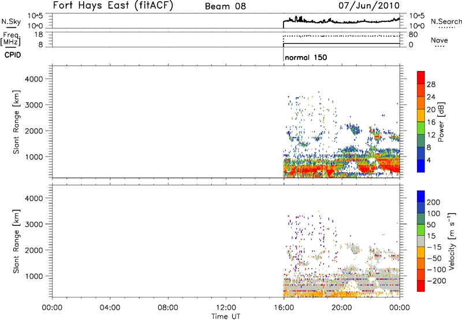Click the '04:00' time axis tick label

(x=110, y=308)
